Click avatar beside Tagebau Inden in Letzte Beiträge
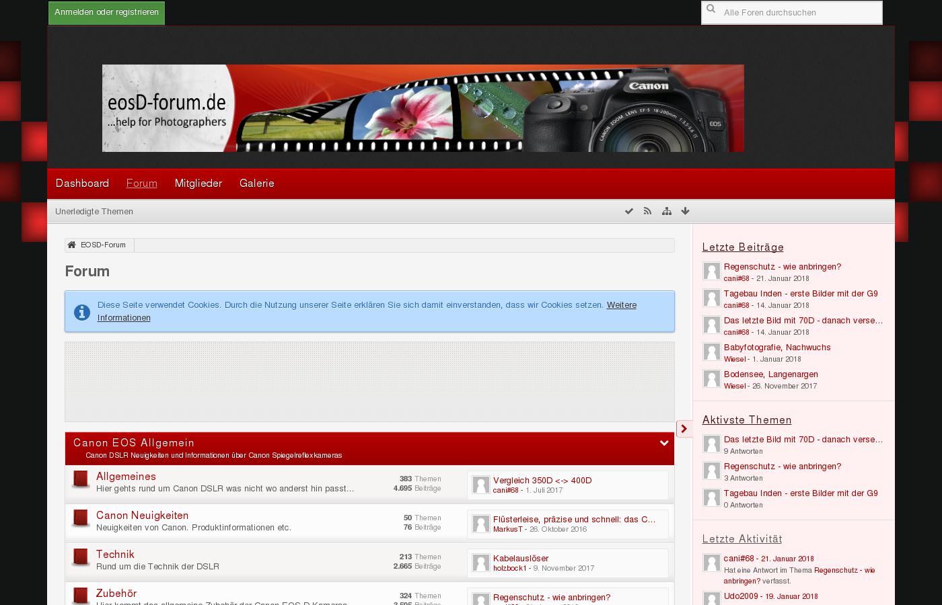 coord(712,298)
